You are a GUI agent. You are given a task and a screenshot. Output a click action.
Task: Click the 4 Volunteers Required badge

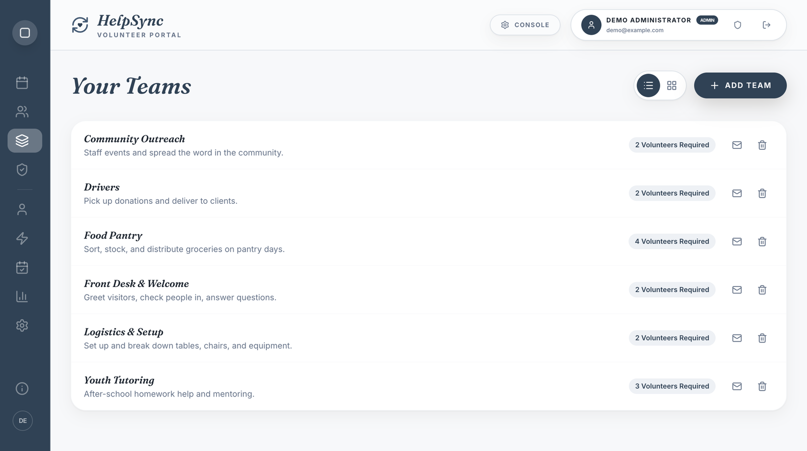pyautogui.click(x=672, y=242)
